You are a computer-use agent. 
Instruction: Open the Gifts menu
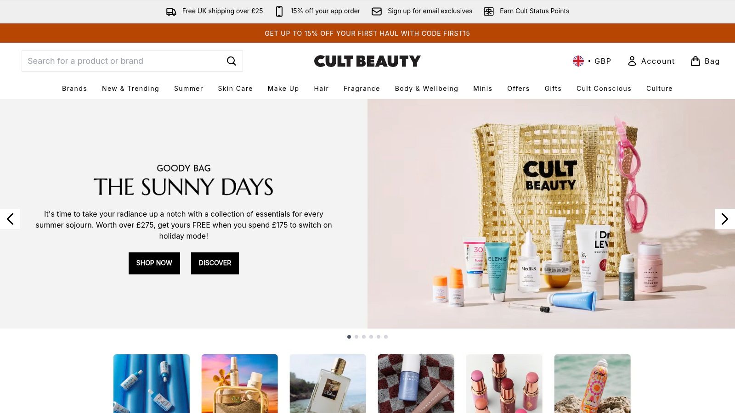click(553, 89)
